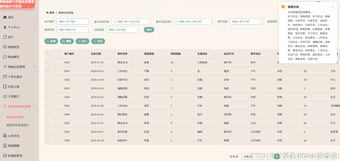Focus the 事件名称 input field
Image resolution: width=340 pixels, height=161 pixels.
coord(245,22)
